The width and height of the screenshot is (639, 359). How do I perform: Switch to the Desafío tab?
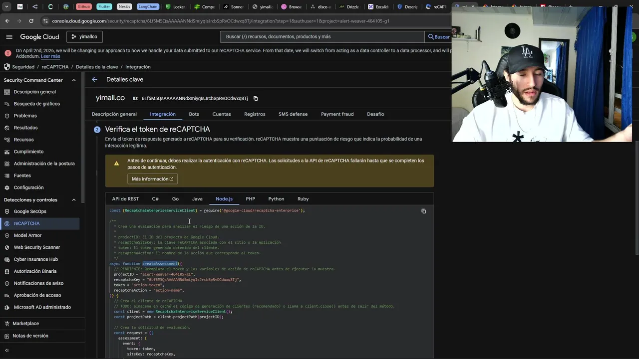[x=375, y=114]
